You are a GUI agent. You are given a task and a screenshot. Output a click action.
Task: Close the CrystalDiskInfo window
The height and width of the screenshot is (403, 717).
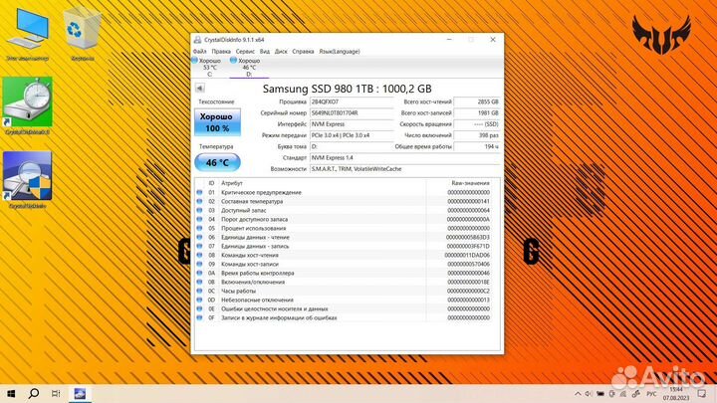[x=493, y=40]
